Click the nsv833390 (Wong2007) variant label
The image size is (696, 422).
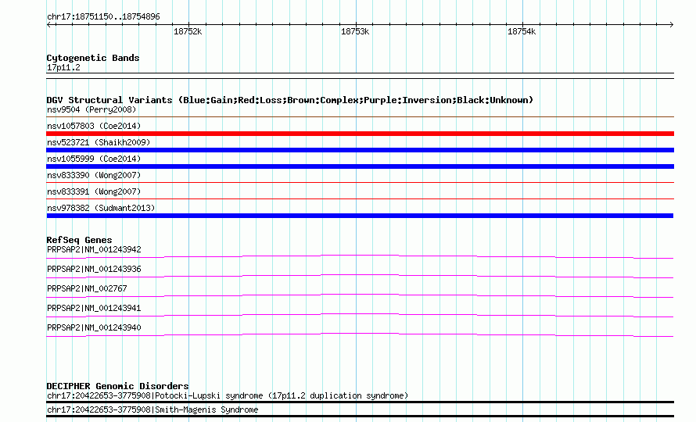pyautogui.click(x=94, y=175)
